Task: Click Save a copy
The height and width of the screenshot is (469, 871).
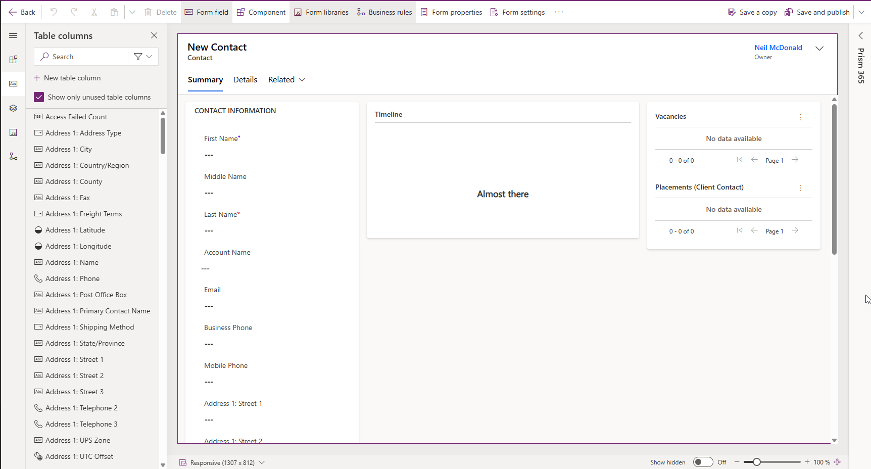Action: tap(752, 12)
